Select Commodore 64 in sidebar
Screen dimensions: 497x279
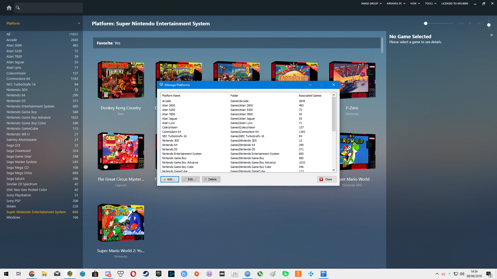[42, 79]
